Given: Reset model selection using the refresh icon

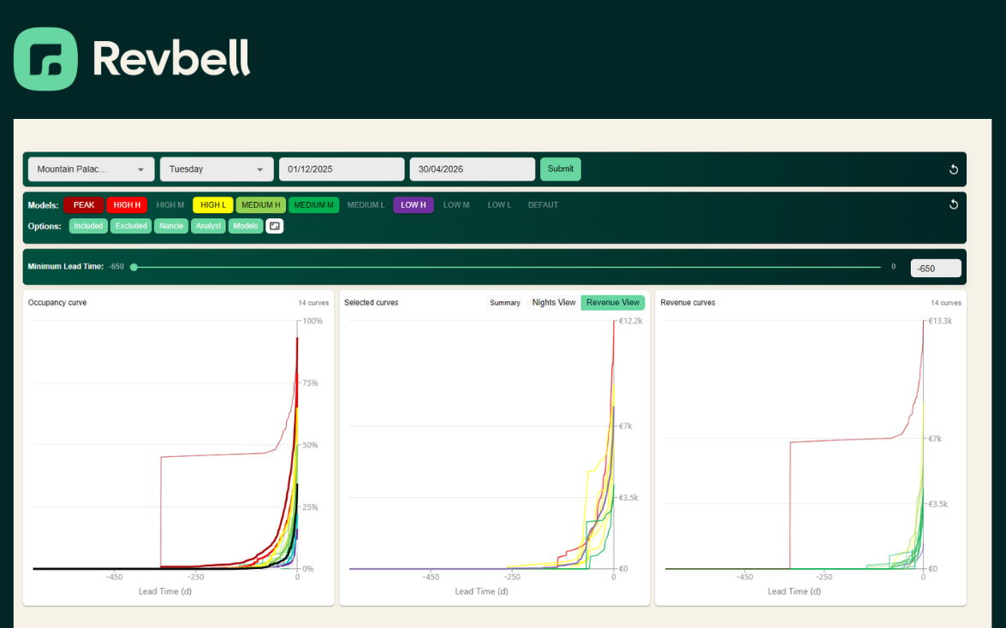Looking at the screenshot, I should [x=954, y=204].
